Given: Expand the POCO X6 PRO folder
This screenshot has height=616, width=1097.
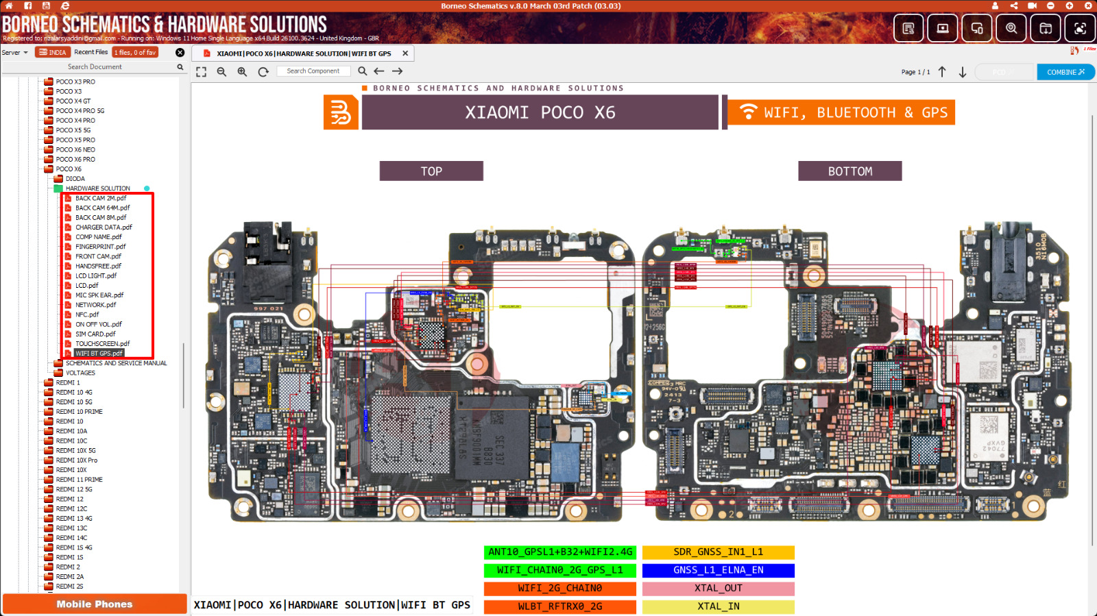Looking at the screenshot, I should click(49, 159).
